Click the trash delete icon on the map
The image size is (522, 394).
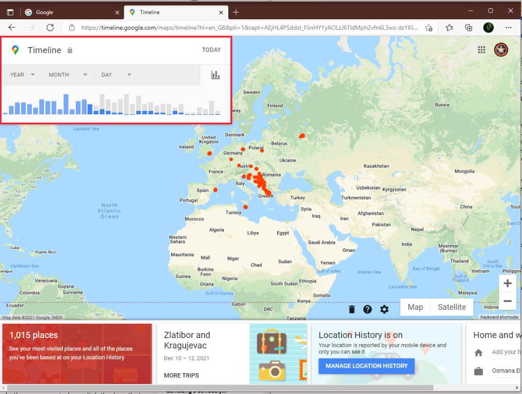351,309
